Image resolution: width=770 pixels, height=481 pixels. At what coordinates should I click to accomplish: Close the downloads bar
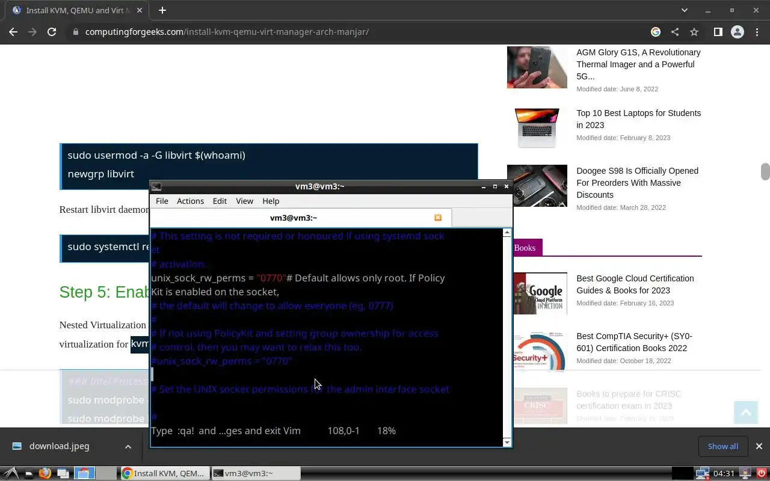pos(759,446)
